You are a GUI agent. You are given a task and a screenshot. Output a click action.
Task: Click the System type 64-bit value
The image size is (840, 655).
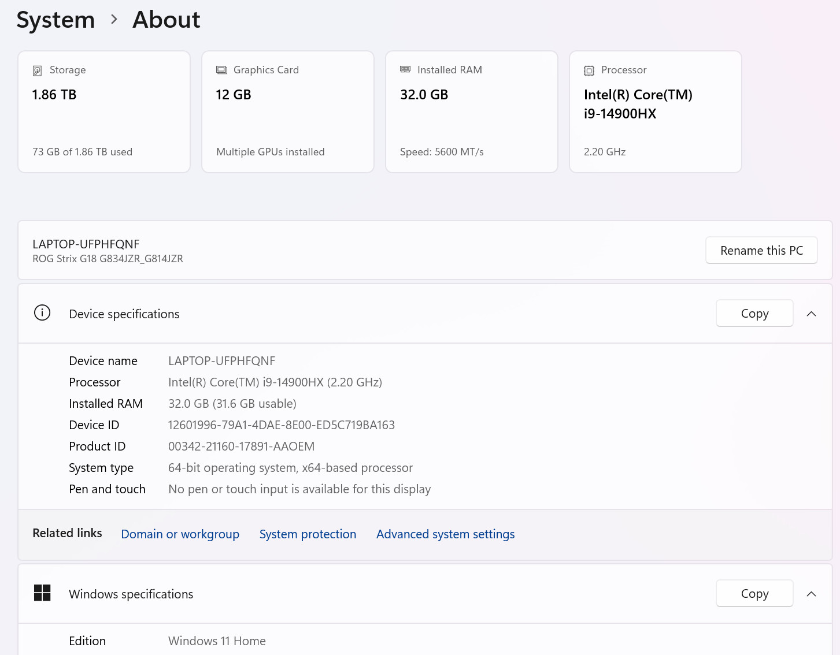(291, 468)
